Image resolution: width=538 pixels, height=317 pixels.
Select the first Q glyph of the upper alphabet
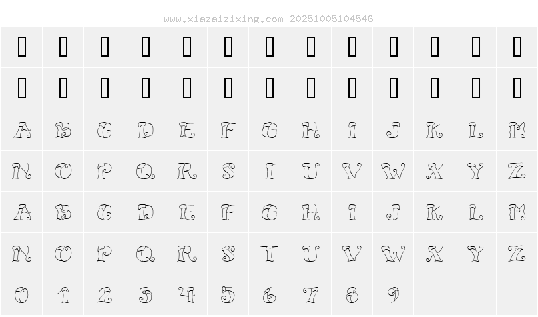146,171
